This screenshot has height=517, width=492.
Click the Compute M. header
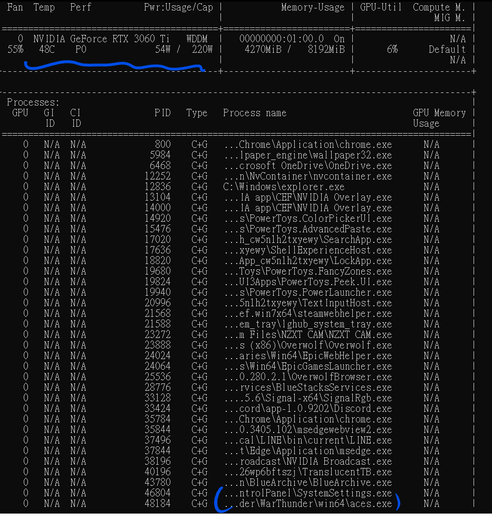click(439, 7)
